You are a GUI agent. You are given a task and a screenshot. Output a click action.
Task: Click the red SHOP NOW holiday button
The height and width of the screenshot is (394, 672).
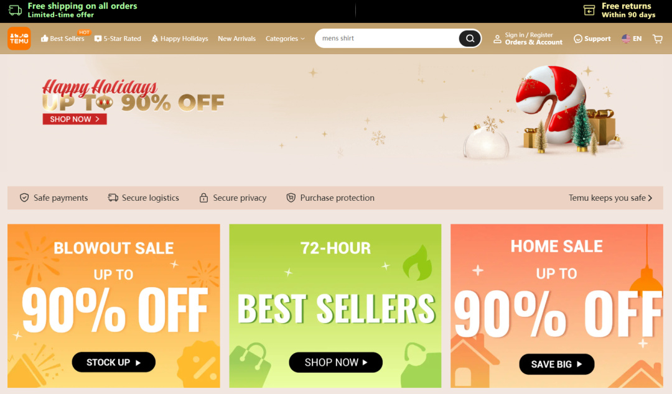pyautogui.click(x=75, y=119)
